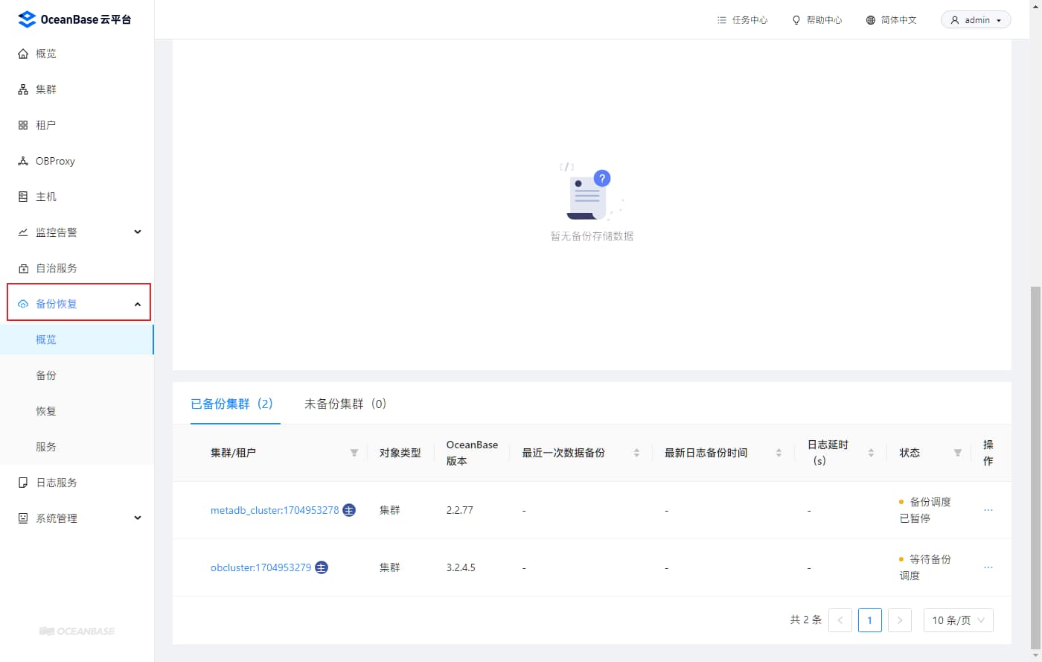The height and width of the screenshot is (662, 1042).
Task: Click the cloud icon beside 备份恢复
Action: pos(23,304)
